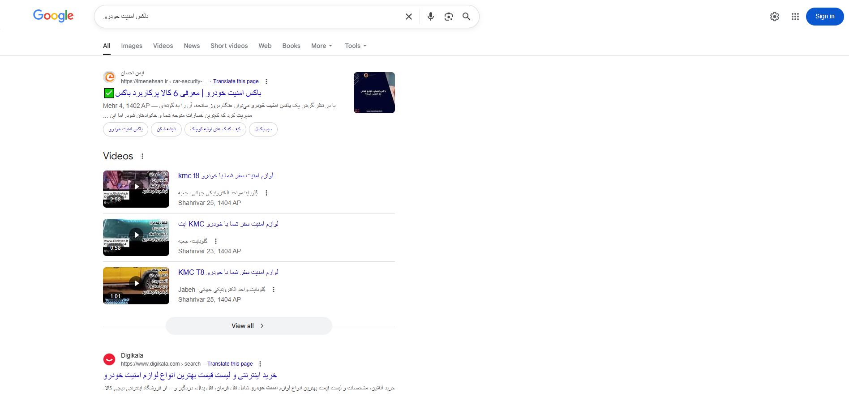Open Videos section options menu
The width and height of the screenshot is (849, 401).
coord(142,156)
